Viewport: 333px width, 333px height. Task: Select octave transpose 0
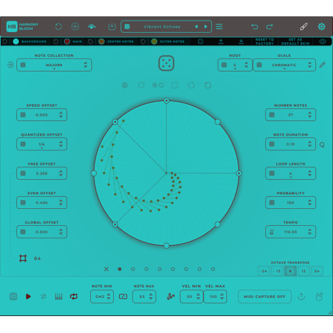[290, 271]
